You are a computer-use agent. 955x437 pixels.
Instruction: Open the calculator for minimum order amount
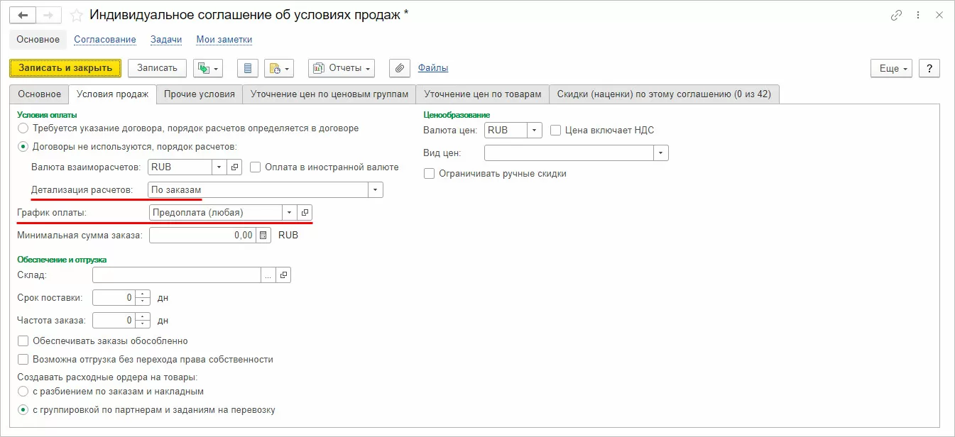263,235
